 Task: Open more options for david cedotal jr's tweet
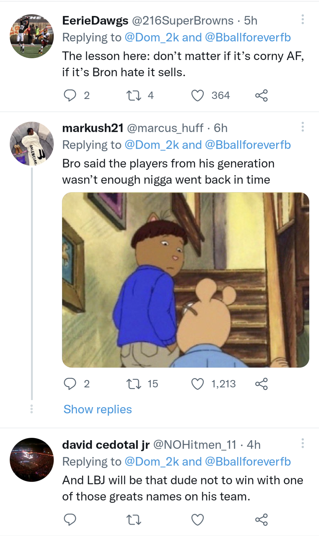pyautogui.click(x=302, y=444)
